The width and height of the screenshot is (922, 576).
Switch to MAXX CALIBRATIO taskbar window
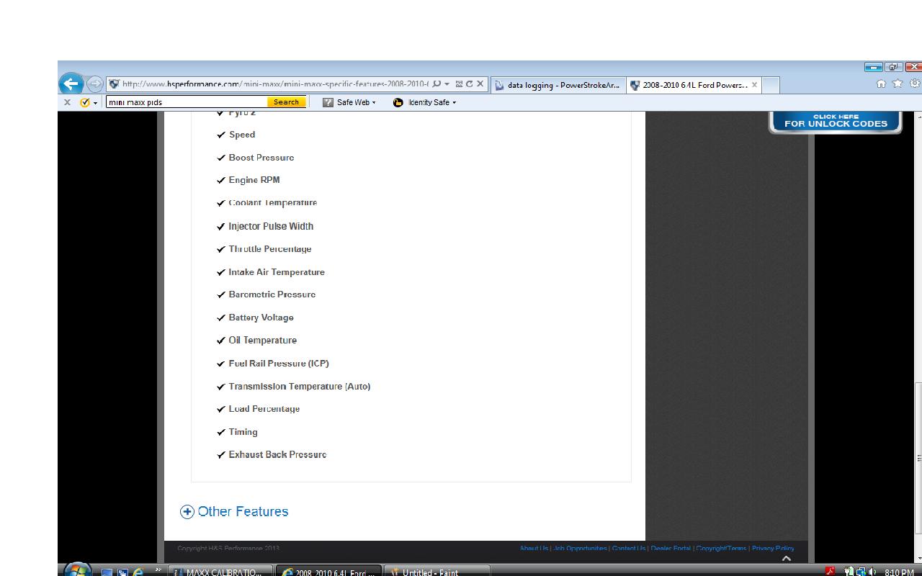(x=221, y=572)
